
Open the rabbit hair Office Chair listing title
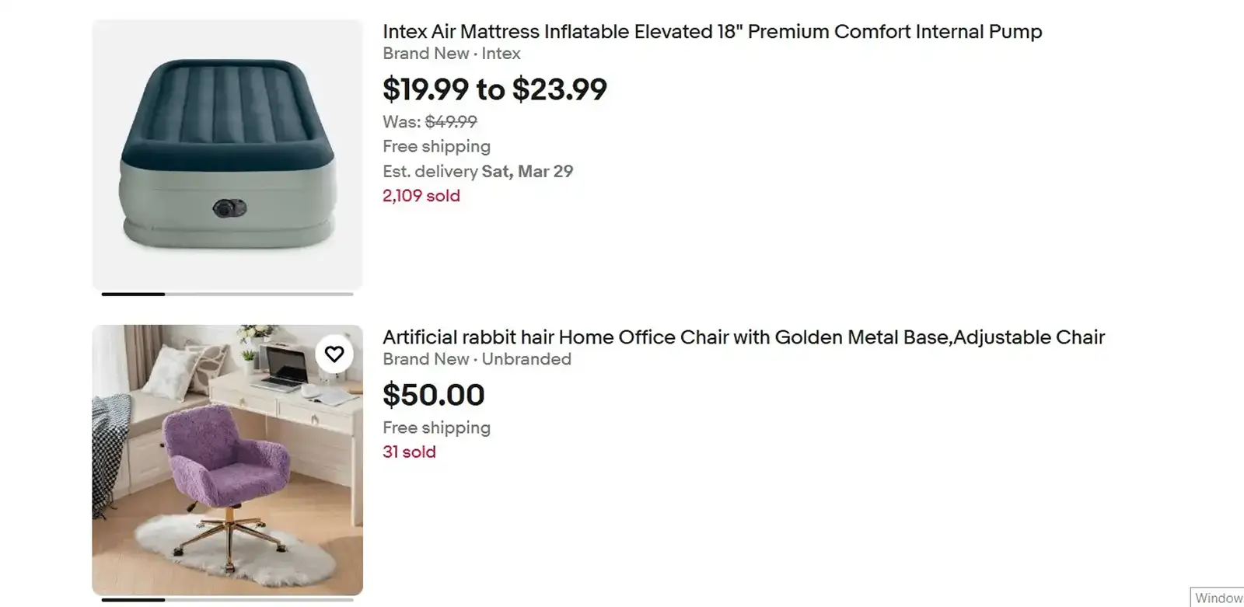(743, 337)
